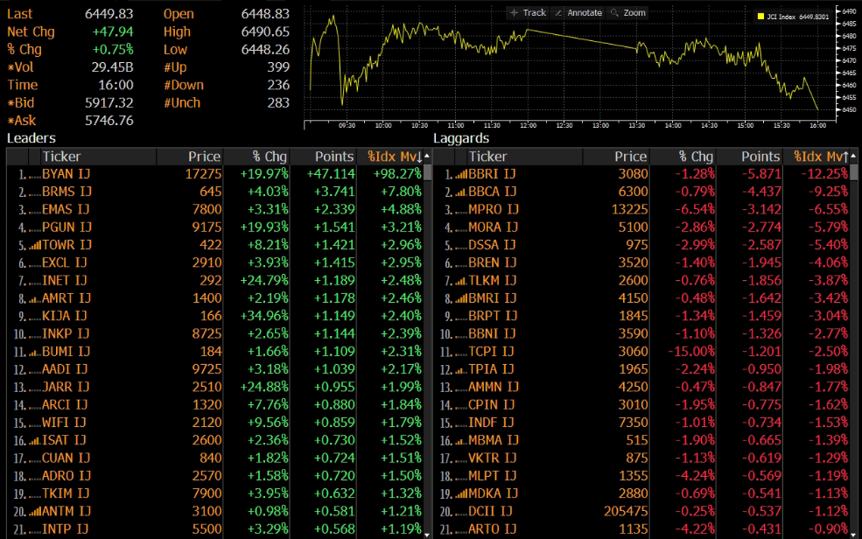The image size is (862, 539).
Task: Click volume bars icon beside BBCA IJ
Action: [x=460, y=192]
